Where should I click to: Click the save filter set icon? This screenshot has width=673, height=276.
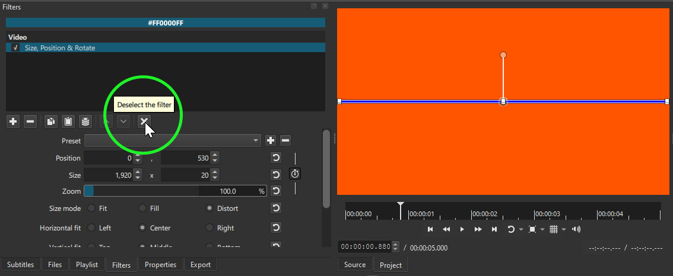coord(86,121)
